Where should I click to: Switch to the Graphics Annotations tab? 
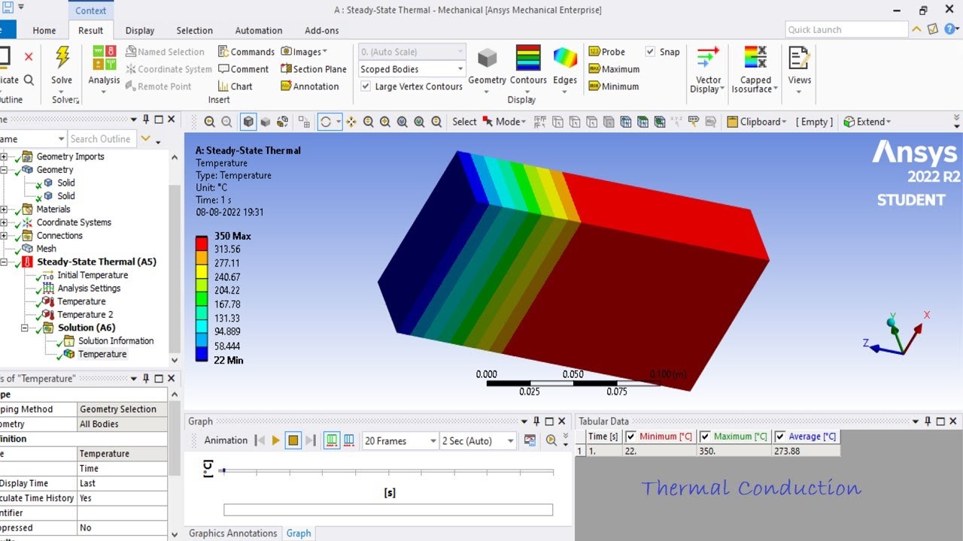pyautogui.click(x=232, y=533)
